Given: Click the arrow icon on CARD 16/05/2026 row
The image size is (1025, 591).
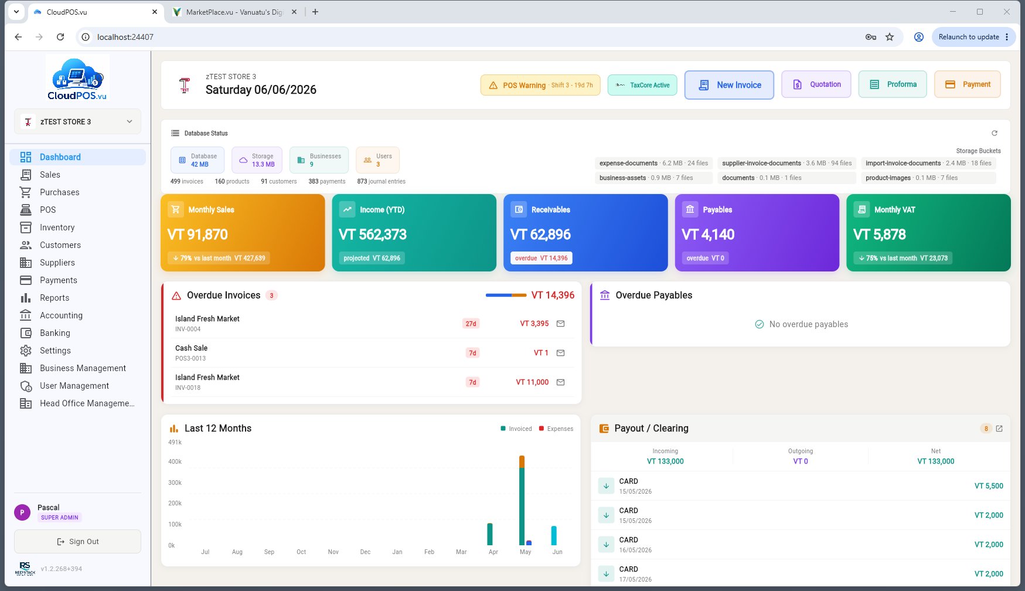Looking at the screenshot, I should (606, 545).
